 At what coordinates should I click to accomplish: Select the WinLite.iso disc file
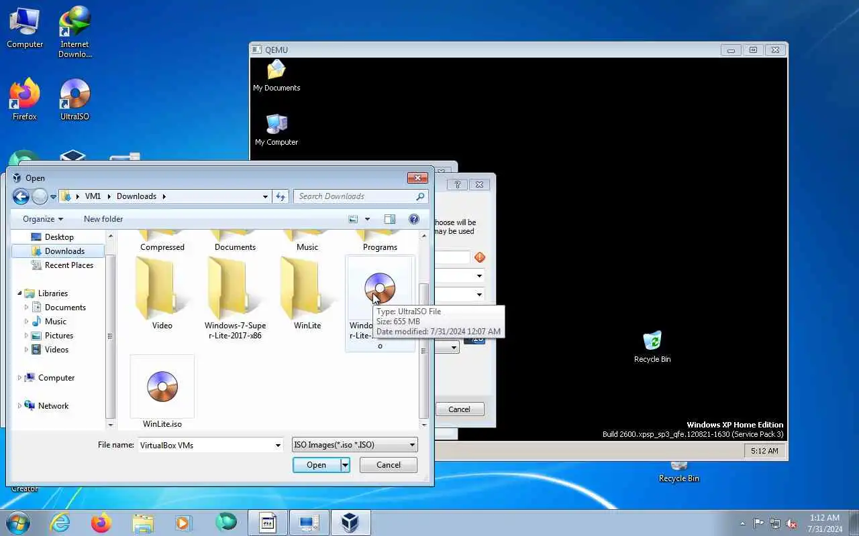tap(162, 393)
